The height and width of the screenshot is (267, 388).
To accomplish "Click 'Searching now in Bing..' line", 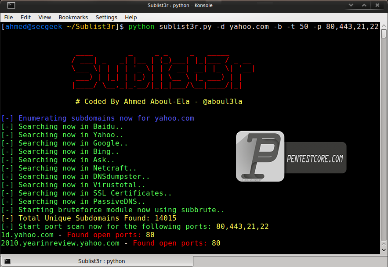I will pyautogui.click(x=60, y=152).
